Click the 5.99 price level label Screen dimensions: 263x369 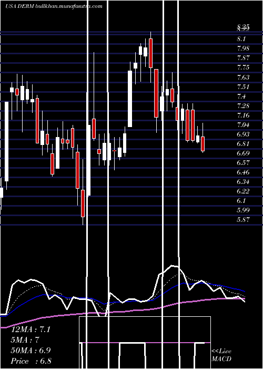243,210
